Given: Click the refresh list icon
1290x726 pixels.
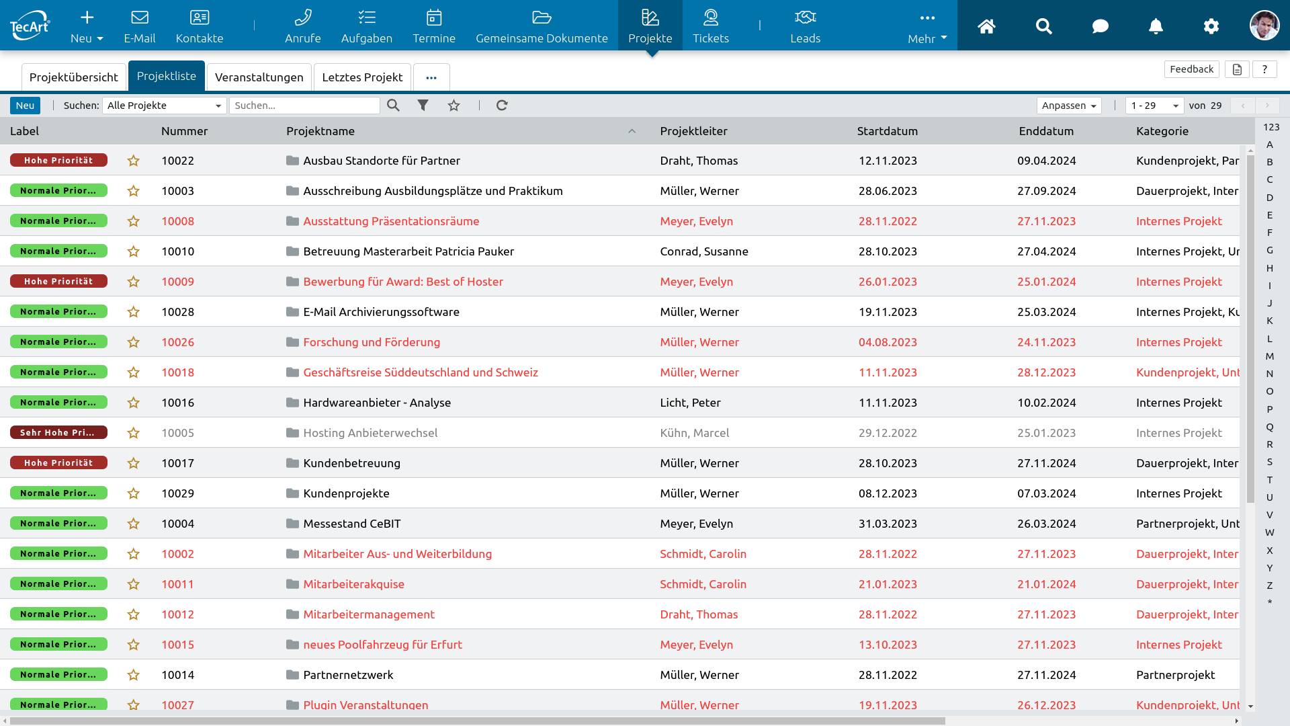Looking at the screenshot, I should tap(502, 106).
